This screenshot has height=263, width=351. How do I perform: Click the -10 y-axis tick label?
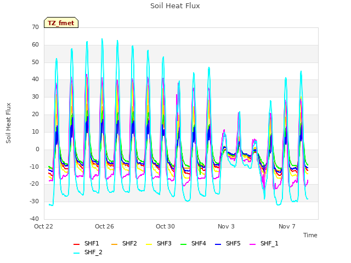34,167
